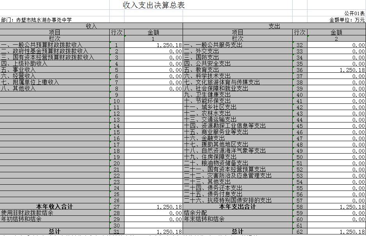Click the 二十三、其他支出 cell

[238, 182]
